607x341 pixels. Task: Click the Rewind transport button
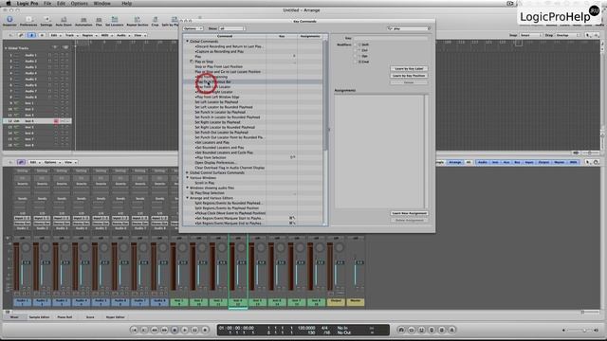(x=154, y=330)
